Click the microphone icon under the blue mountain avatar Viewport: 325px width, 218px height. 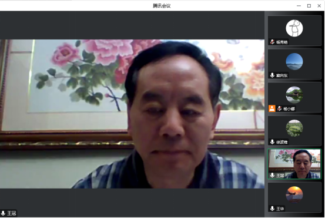[272, 75]
